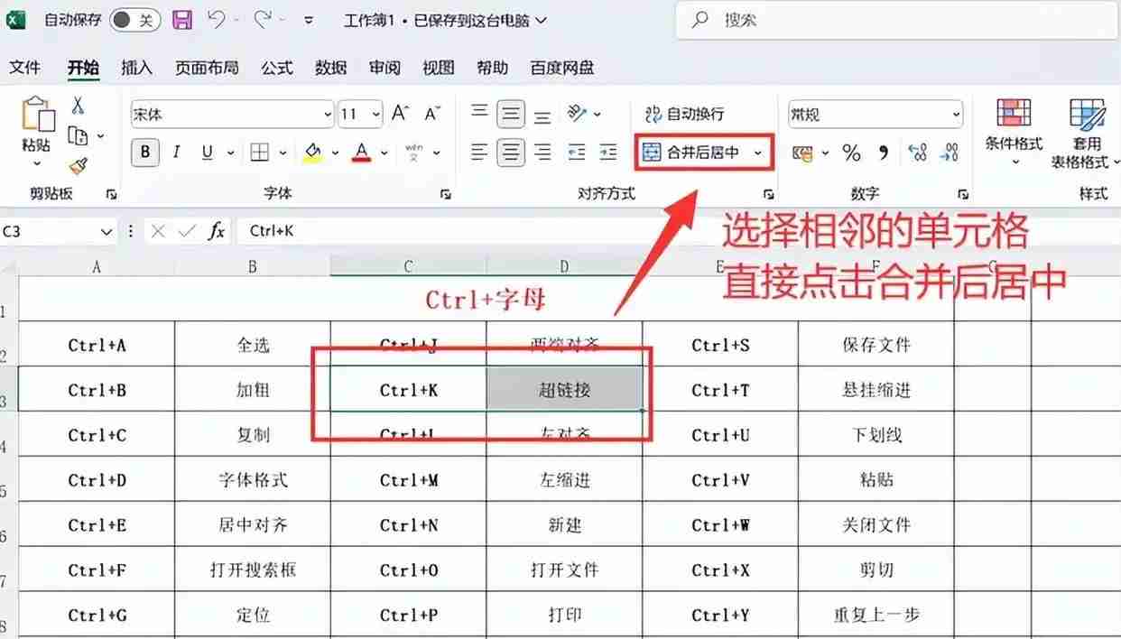
Task: Open the font size 11 dropdown
Action: (x=375, y=115)
